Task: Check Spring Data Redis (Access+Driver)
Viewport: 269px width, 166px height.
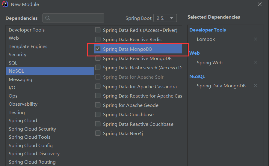Action: [98, 30]
